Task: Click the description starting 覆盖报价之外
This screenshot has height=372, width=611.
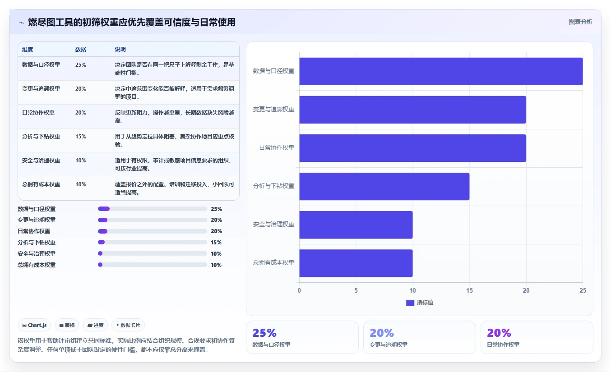Action: point(175,188)
